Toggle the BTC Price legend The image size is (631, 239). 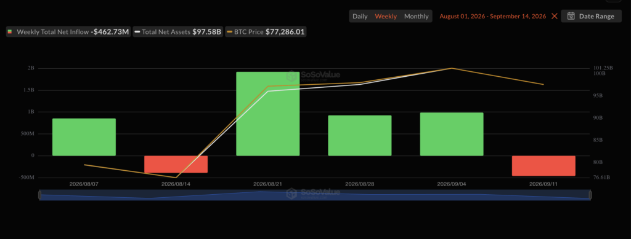(266, 32)
